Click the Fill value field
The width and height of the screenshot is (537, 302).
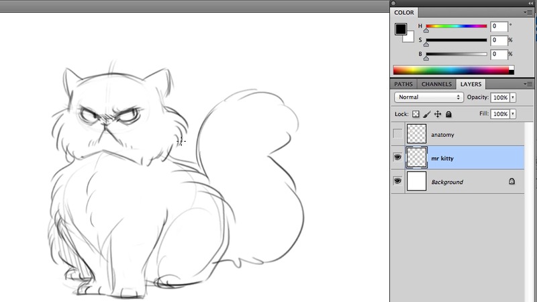click(x=500, y=114)
